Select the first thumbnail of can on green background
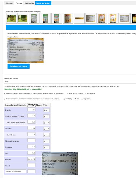Viewport: 136px width, 178px height. click(x=12, y=18)
